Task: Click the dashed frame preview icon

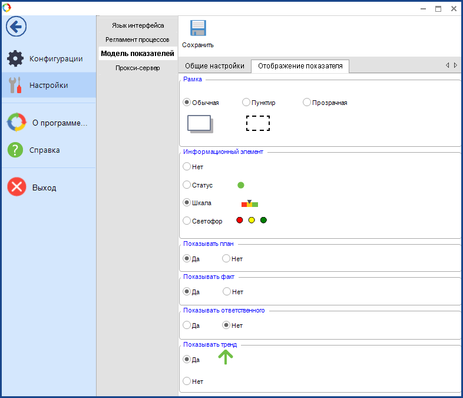Action: tap(257, 123)
